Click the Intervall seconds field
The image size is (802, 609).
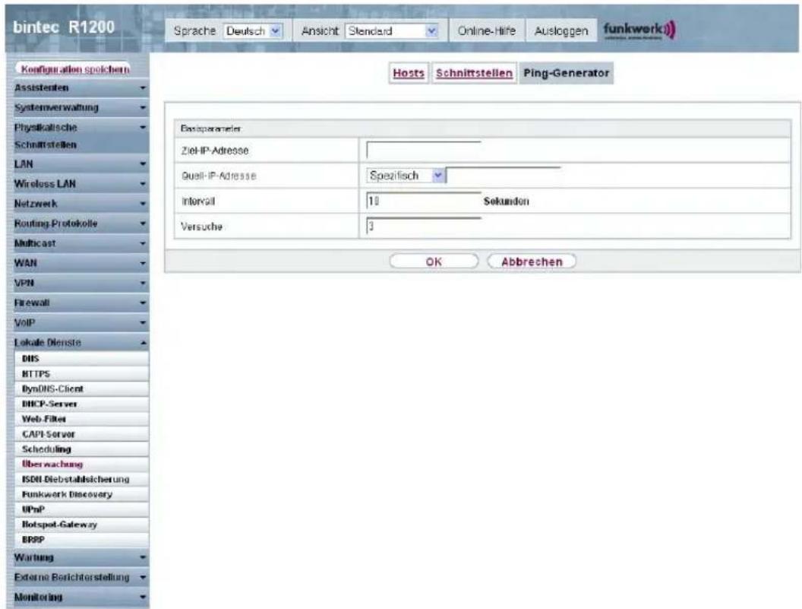click(x=424, y=201)
